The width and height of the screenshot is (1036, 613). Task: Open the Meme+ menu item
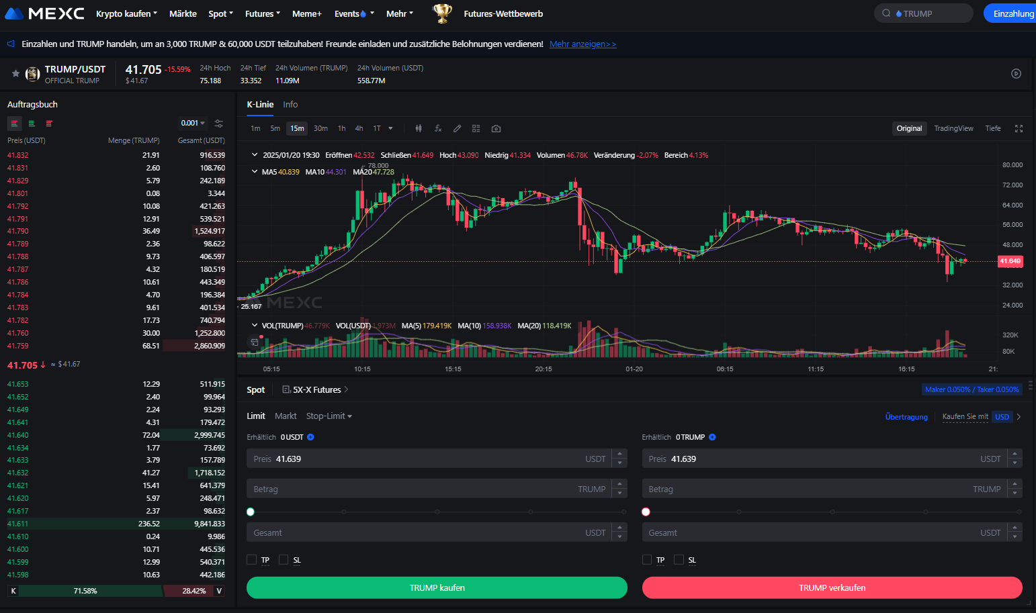307,13
